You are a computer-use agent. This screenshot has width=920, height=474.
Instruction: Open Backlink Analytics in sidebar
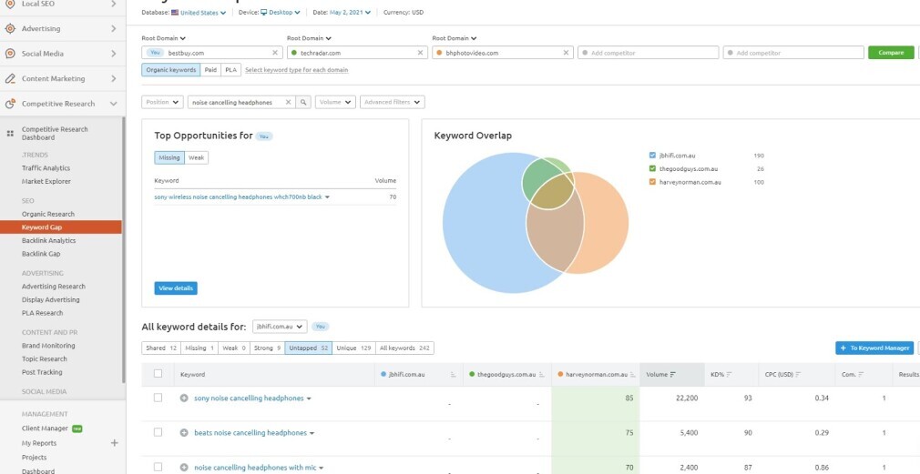click(48, 241)
